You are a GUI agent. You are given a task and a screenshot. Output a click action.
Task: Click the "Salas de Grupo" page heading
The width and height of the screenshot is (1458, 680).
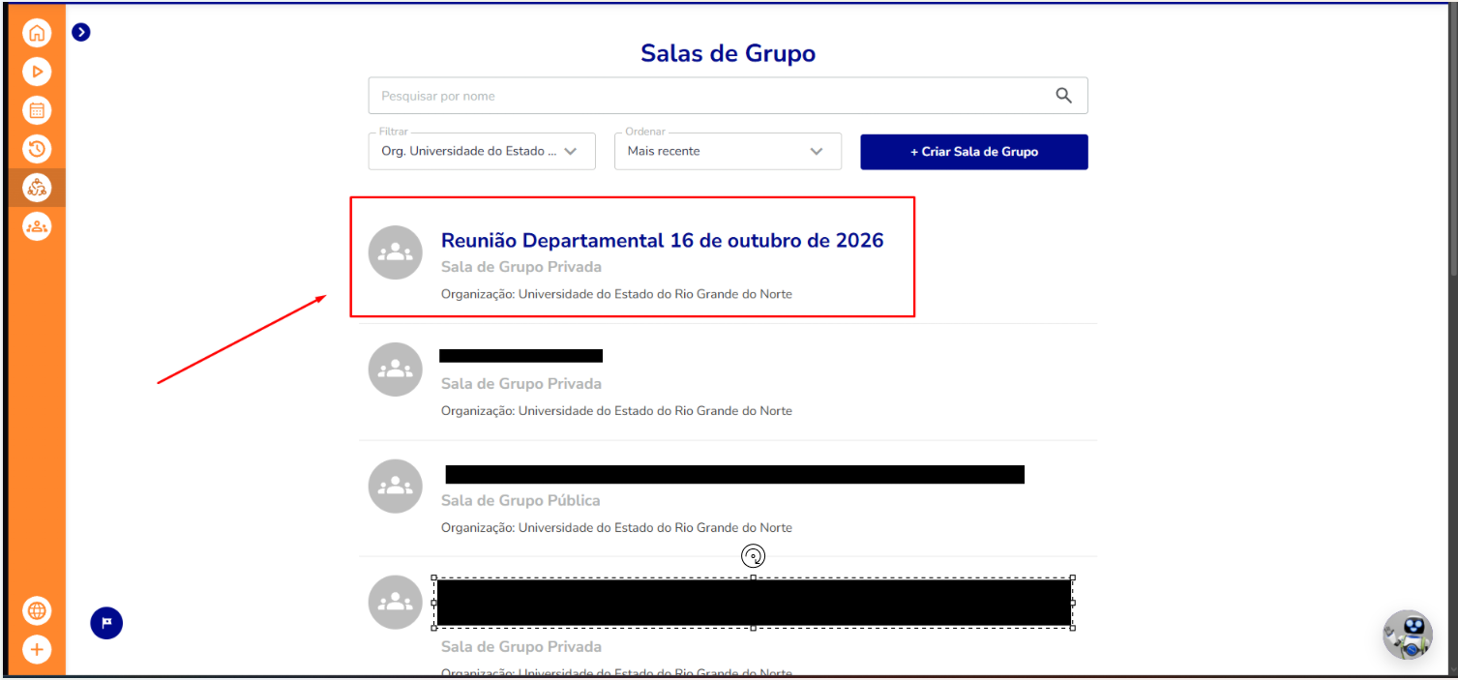728,53
